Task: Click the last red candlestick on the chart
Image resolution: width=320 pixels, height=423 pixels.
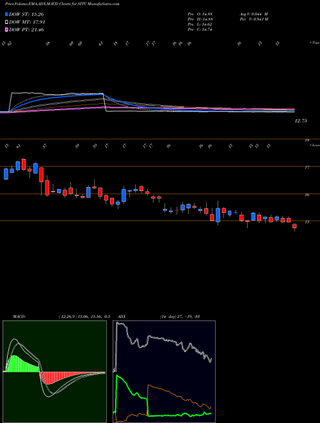Action: pyautogui.click(x=294, y=226)
